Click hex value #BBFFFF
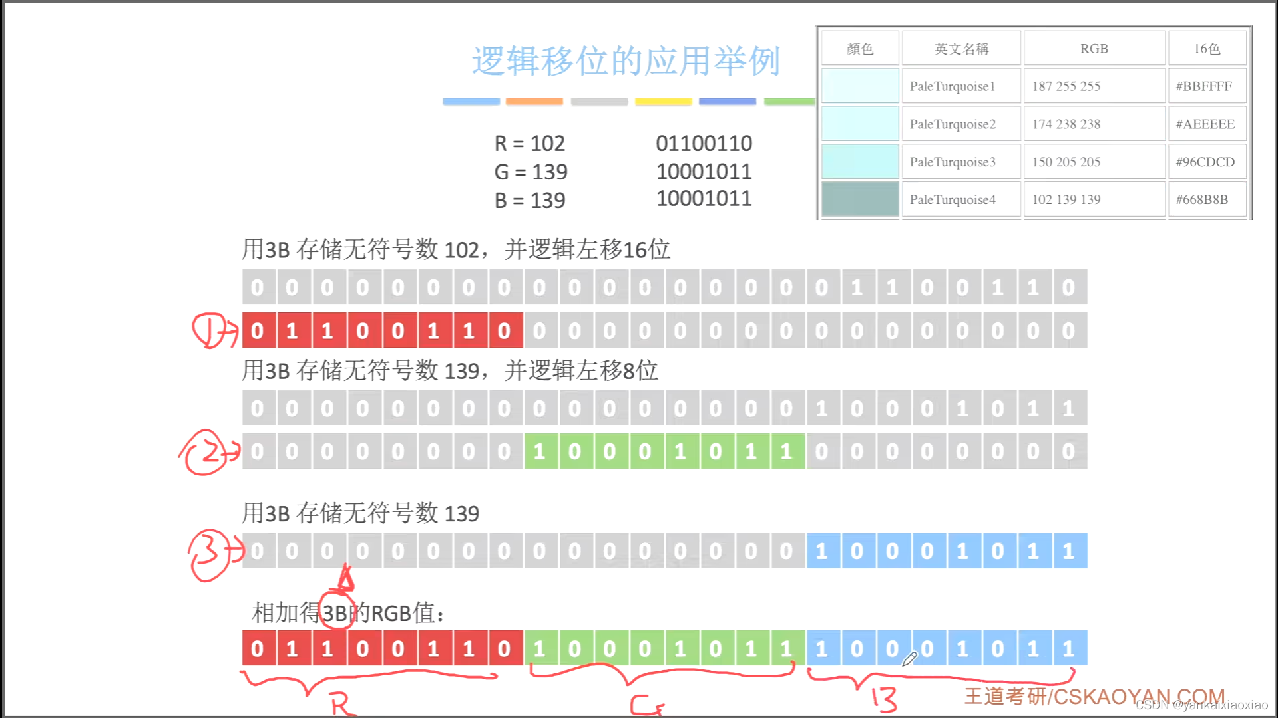The height and width of the screenshot is (718, 1278). [x=1203, y=86]
